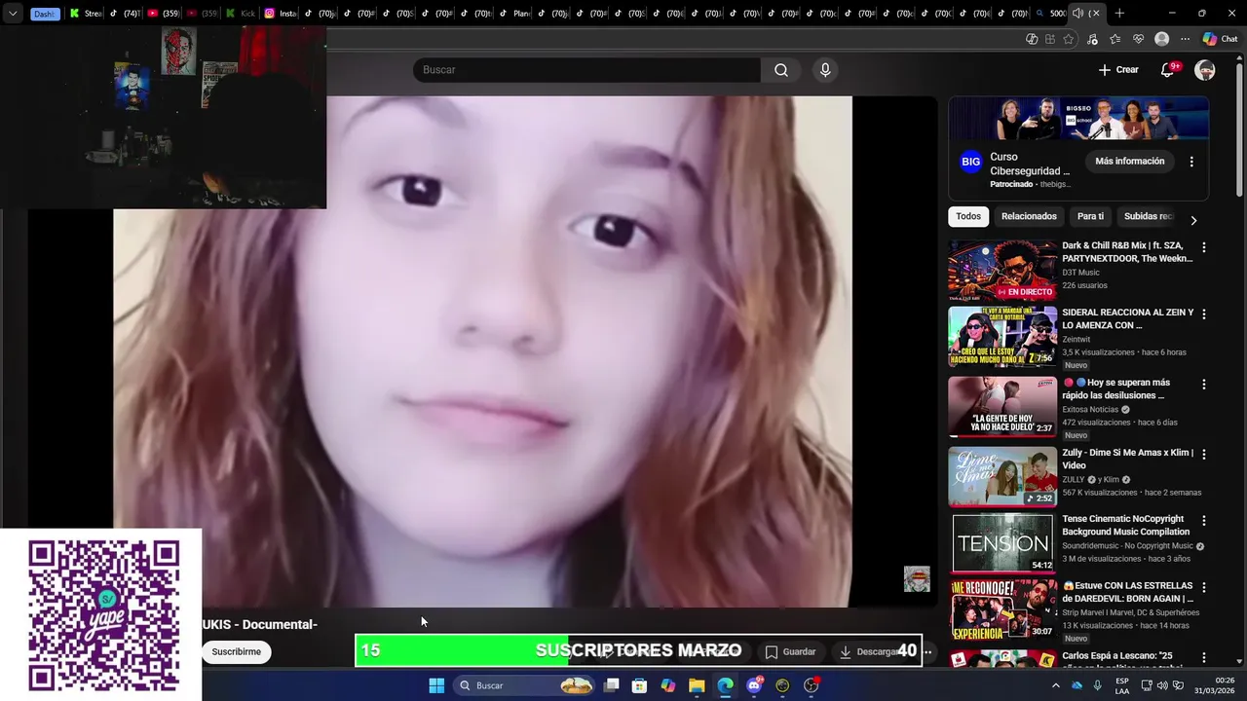Open options for Sideral Reacciona video

click(1204, 314)
